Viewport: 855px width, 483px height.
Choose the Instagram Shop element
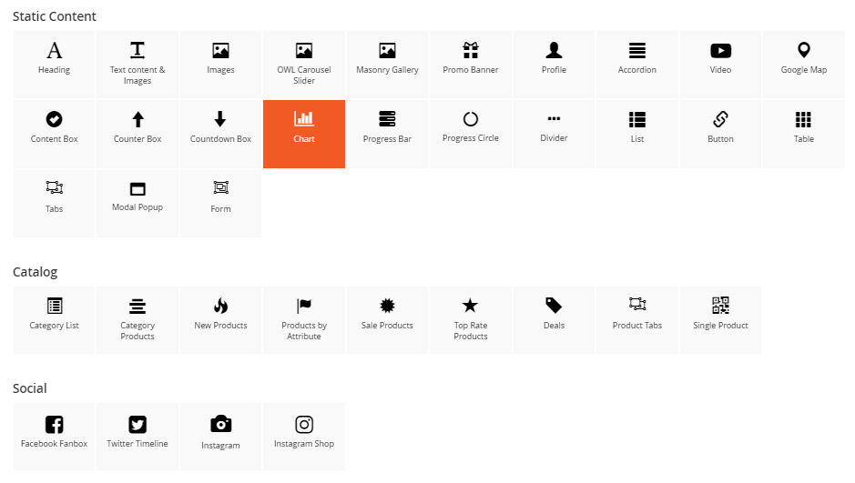(304, 436)
